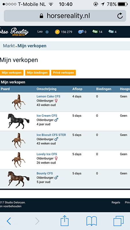The width and height of the screenshot is (130, 230).
Task: Click the Afloop column header
Action: [x=77, y=89]
